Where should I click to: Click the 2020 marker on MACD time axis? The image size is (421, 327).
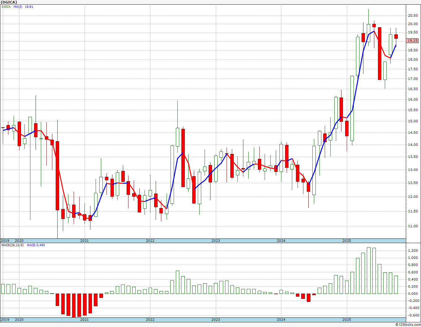(x=19, y=320)
